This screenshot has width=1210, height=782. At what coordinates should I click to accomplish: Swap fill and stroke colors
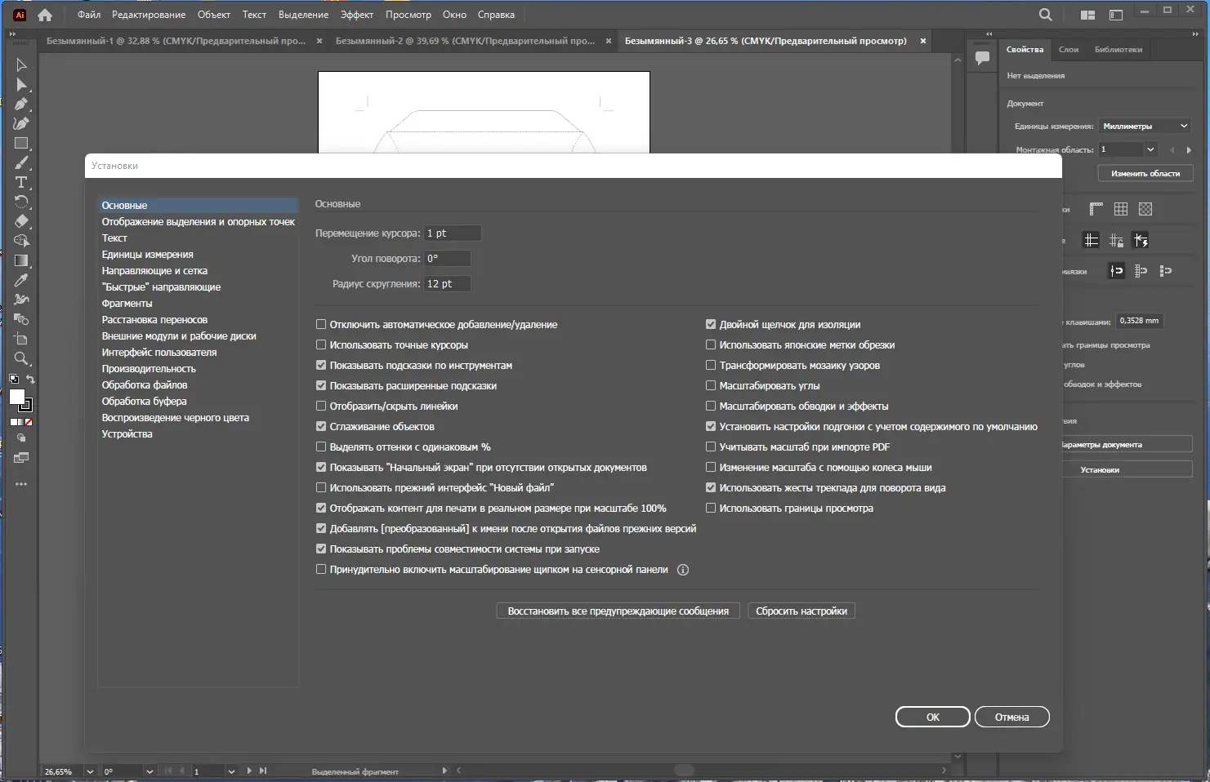click(x=30, y=380)
